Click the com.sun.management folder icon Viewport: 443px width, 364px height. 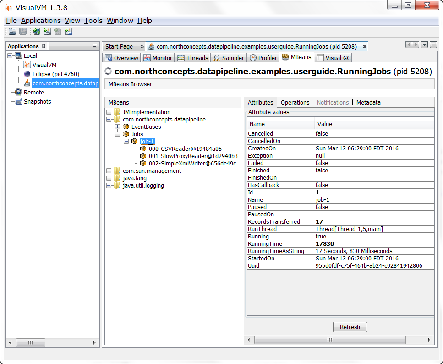tap(117, 171)
